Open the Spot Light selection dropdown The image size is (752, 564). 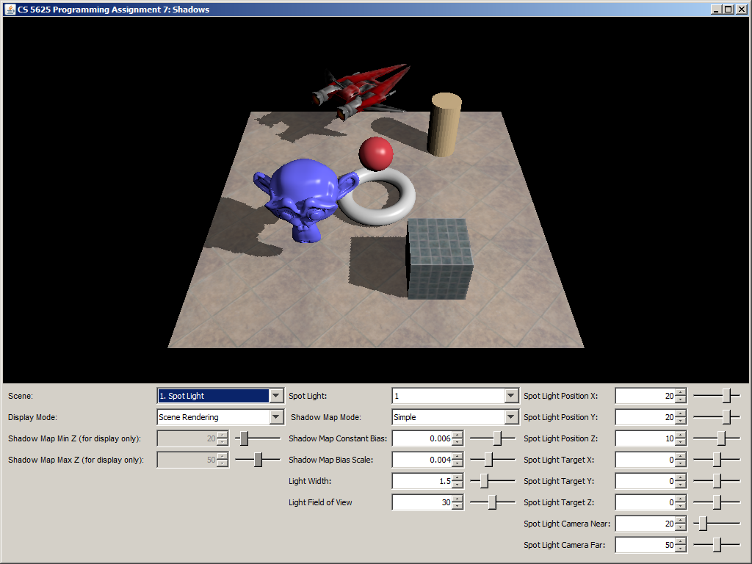[x=511, y=396]
